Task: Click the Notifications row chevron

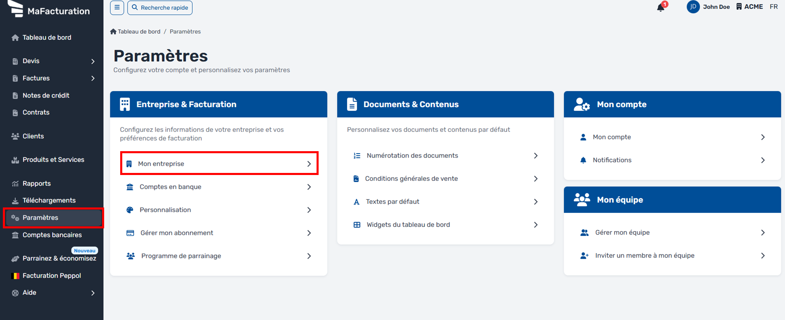Action: click(763, 160)
